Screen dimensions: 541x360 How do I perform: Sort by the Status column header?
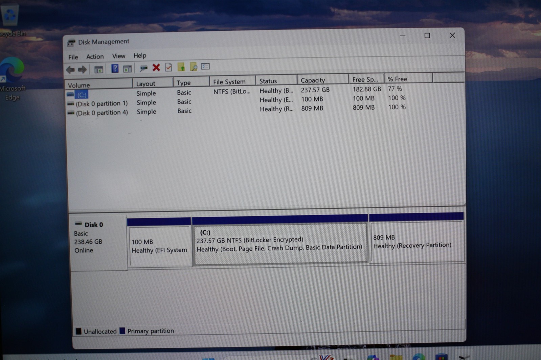276,81
